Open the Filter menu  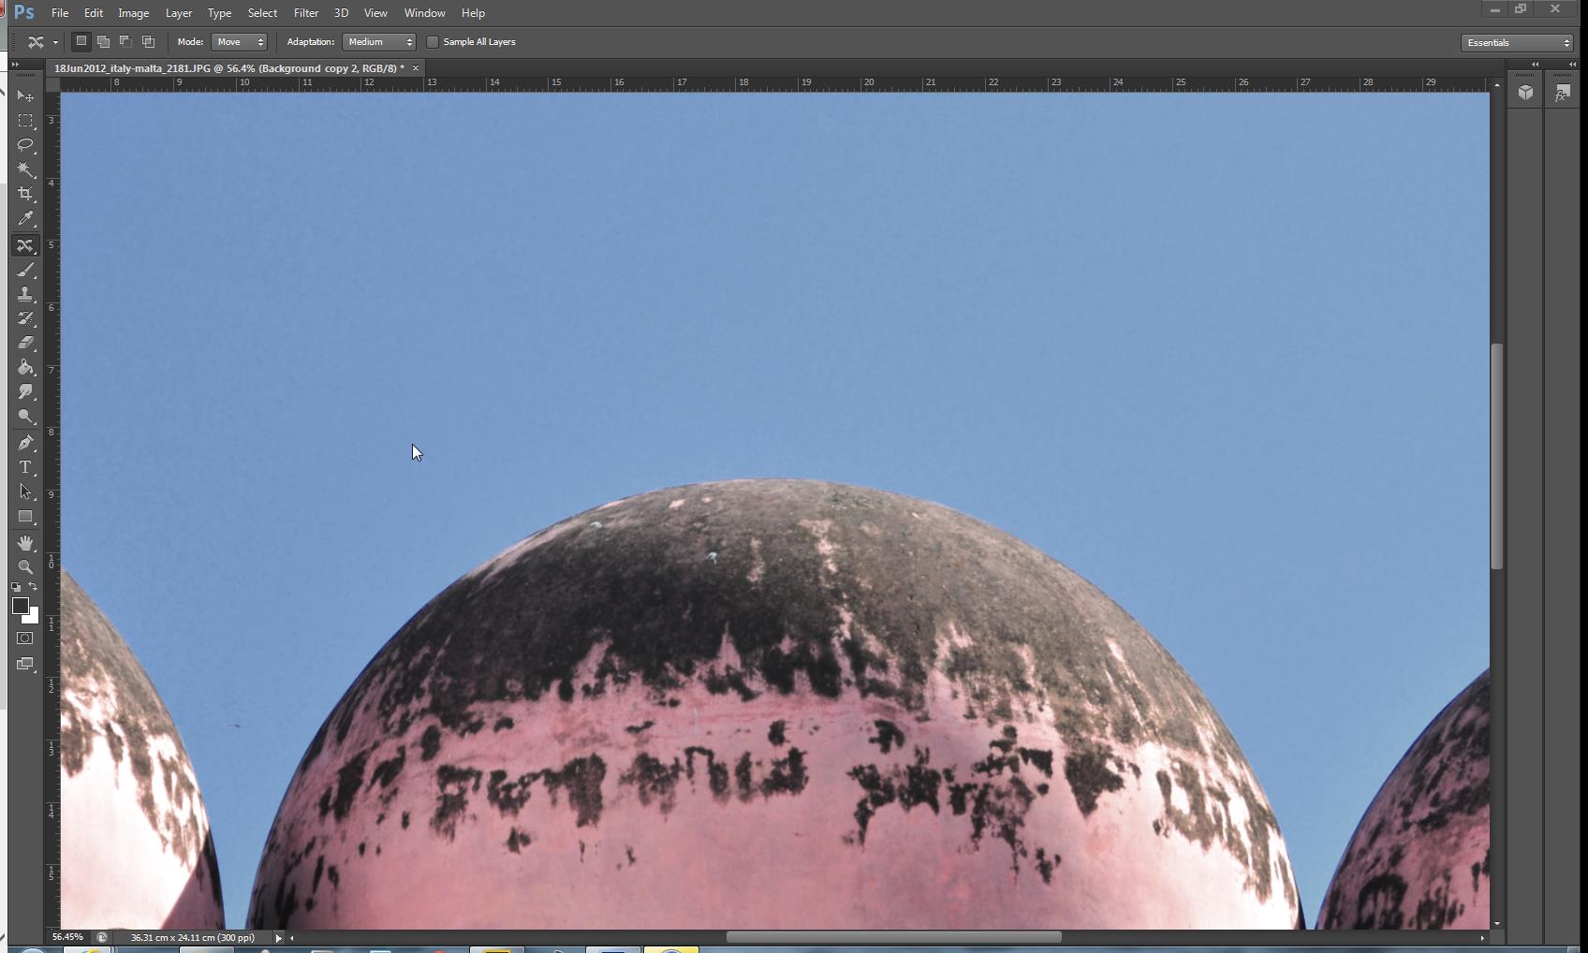pyautogui.click(x=306, y=13)
